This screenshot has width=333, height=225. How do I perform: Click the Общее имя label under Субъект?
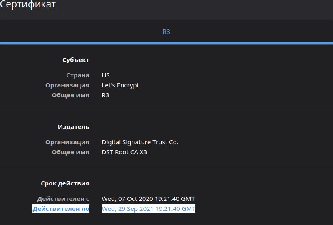coord(70,95)
